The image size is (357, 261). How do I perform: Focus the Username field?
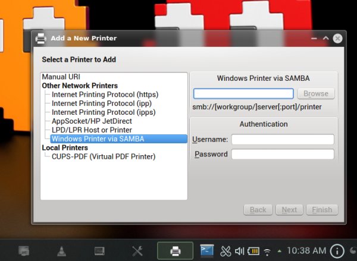click(x=283, y=139)
